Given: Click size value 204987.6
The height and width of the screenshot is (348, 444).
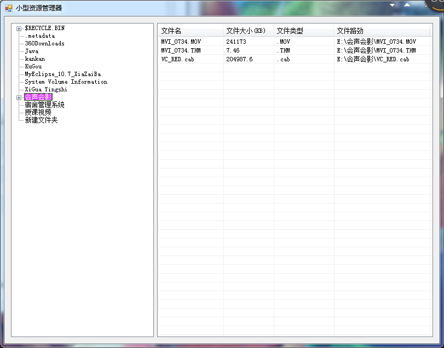Looking at the screenshot, I should point(239,59).
